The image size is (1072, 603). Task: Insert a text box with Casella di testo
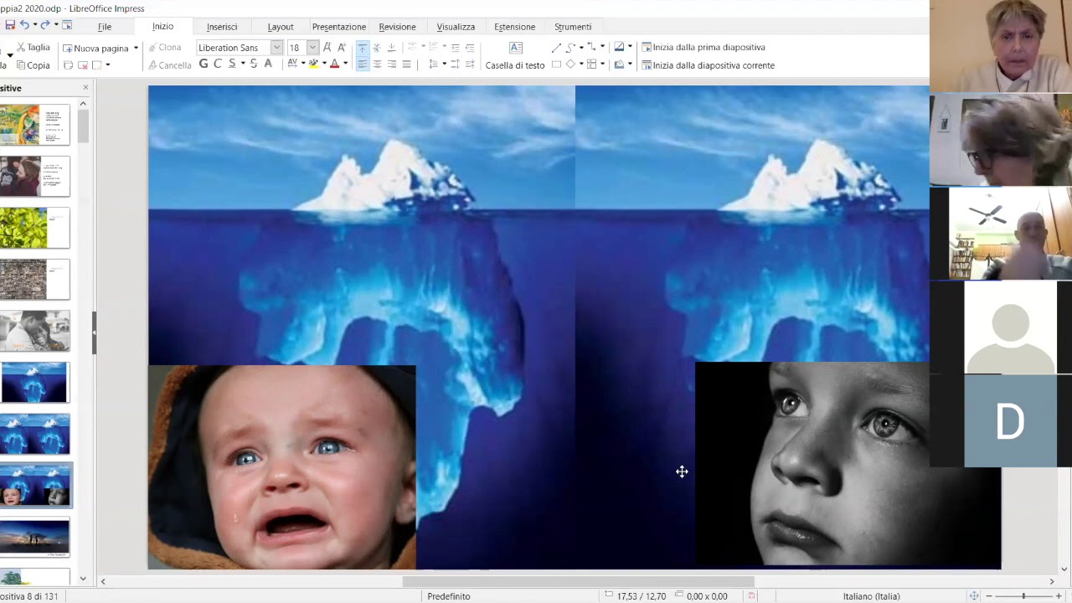515,56
